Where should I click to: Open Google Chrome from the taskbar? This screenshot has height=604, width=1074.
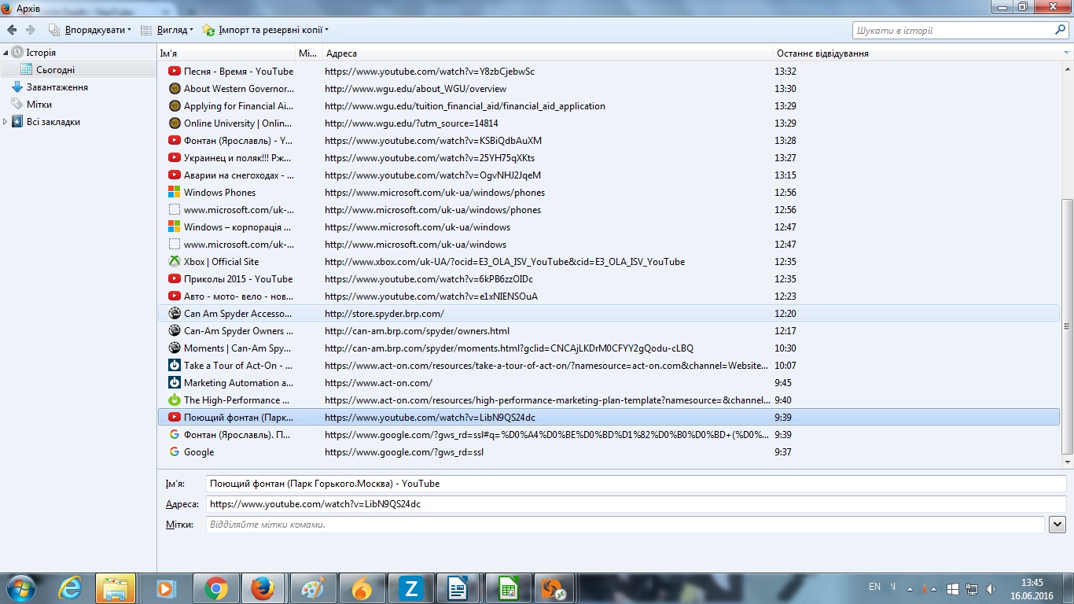tap(215, 588)
